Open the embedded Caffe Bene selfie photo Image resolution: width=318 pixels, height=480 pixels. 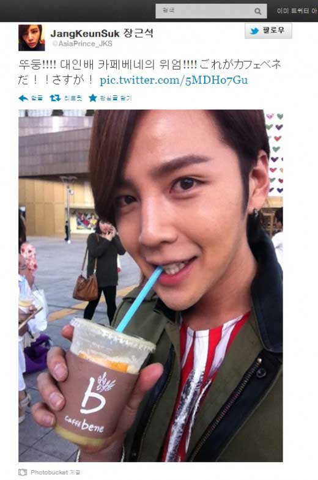(x=150, y=286)
